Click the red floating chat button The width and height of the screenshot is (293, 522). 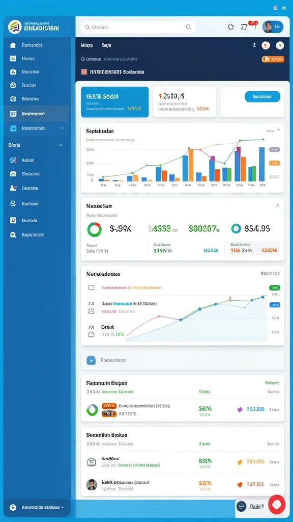click(x=277, y=504)
